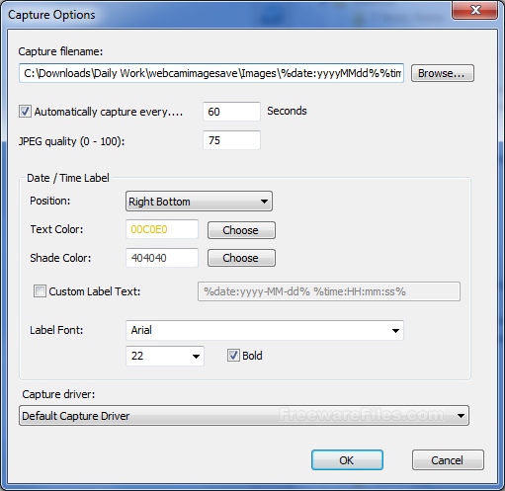Uncheck the Bold checkbox

pyautogui.click(x=233, y=356)
